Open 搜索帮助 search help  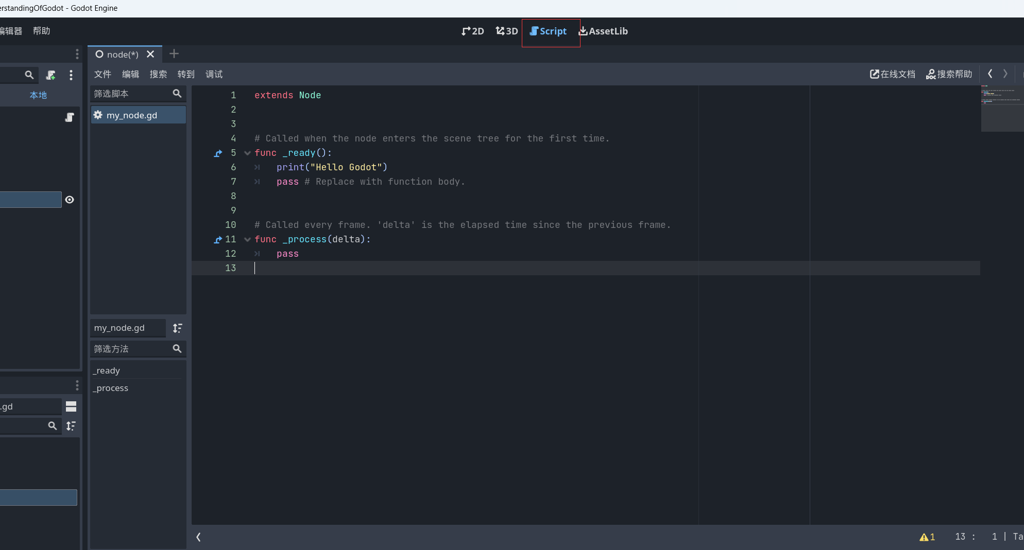[949, 74]
